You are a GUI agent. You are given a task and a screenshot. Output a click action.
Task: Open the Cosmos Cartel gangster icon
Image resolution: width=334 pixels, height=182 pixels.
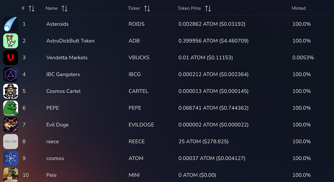coord(10,91)
